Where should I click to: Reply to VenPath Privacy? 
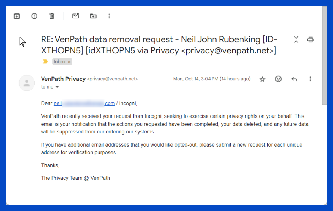coord(294,79)
